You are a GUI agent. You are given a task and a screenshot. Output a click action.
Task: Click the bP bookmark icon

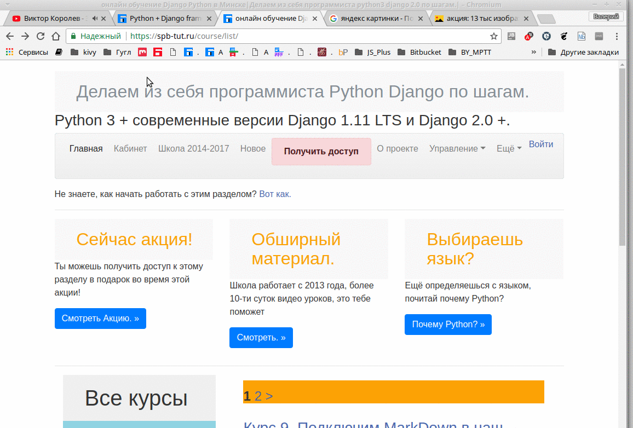click(343, 52)
